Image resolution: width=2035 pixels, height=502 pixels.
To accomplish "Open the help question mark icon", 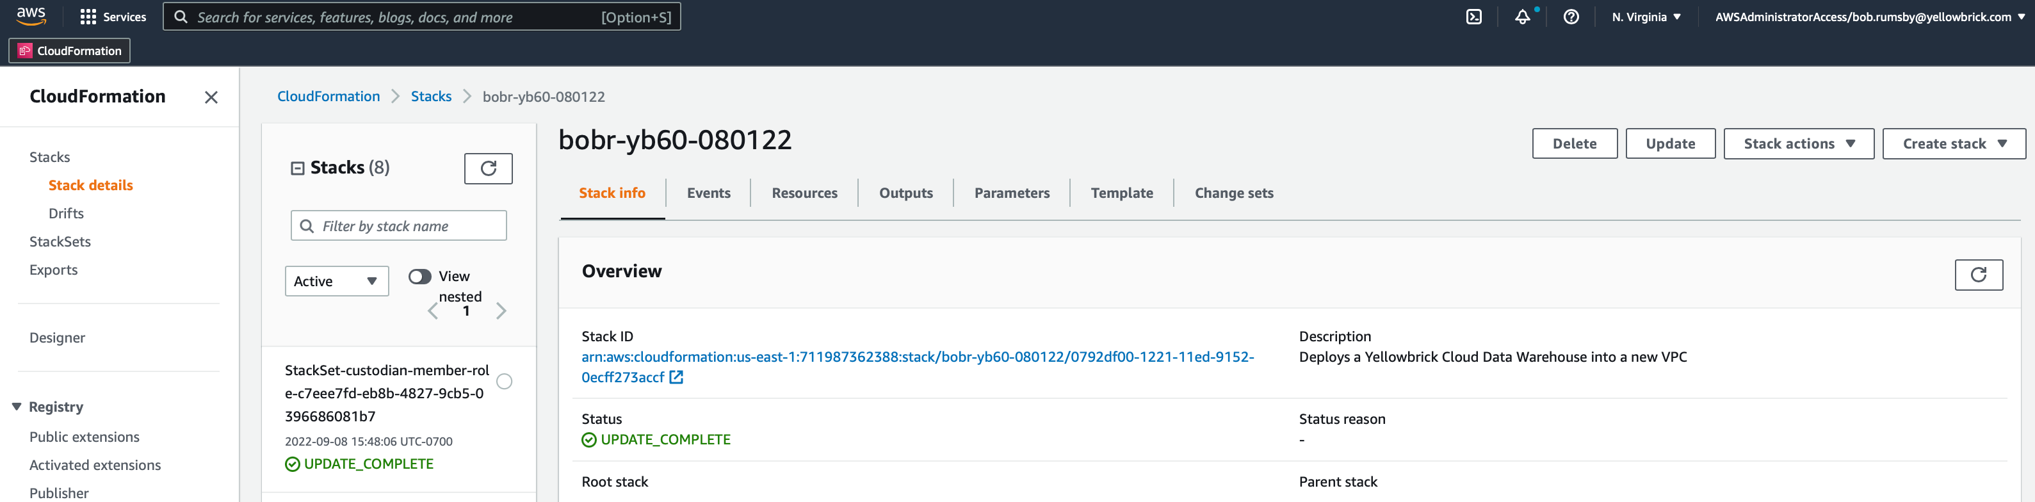I will click(x=1571, y=17).
